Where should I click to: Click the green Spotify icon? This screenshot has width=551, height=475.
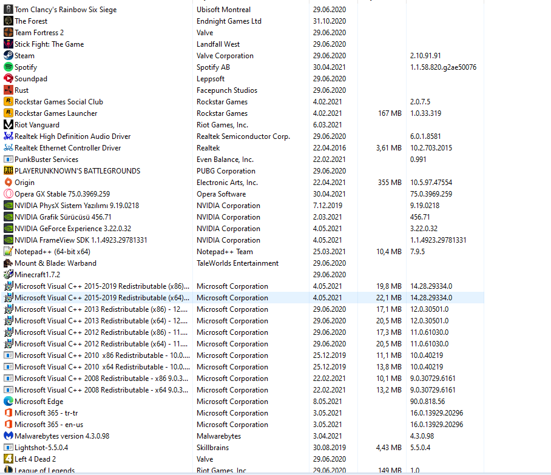[8, 67]
